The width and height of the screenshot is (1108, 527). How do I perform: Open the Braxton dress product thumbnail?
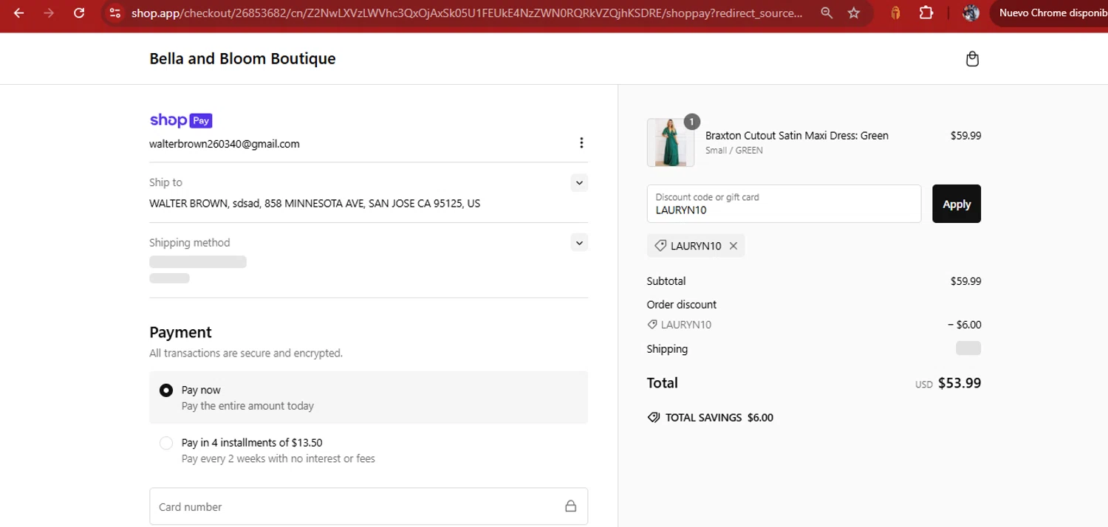(x=670, y=142)
